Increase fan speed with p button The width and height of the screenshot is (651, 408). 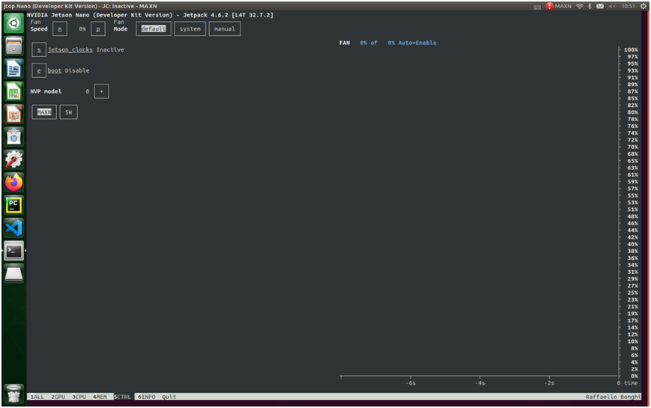[x=98, y=29]
